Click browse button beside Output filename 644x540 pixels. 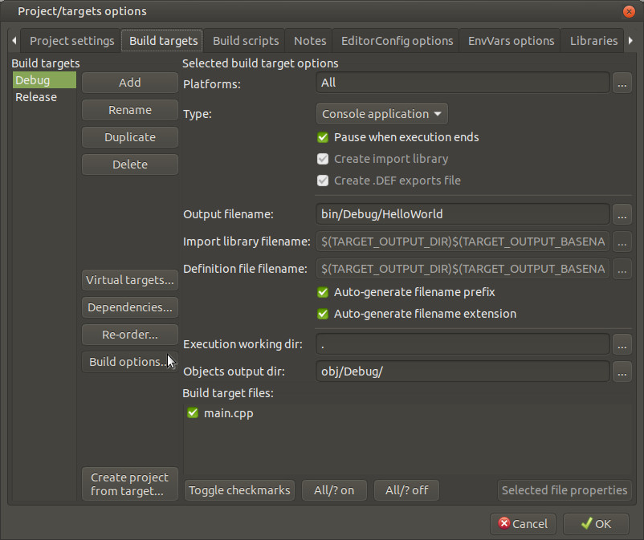point(622,214)
